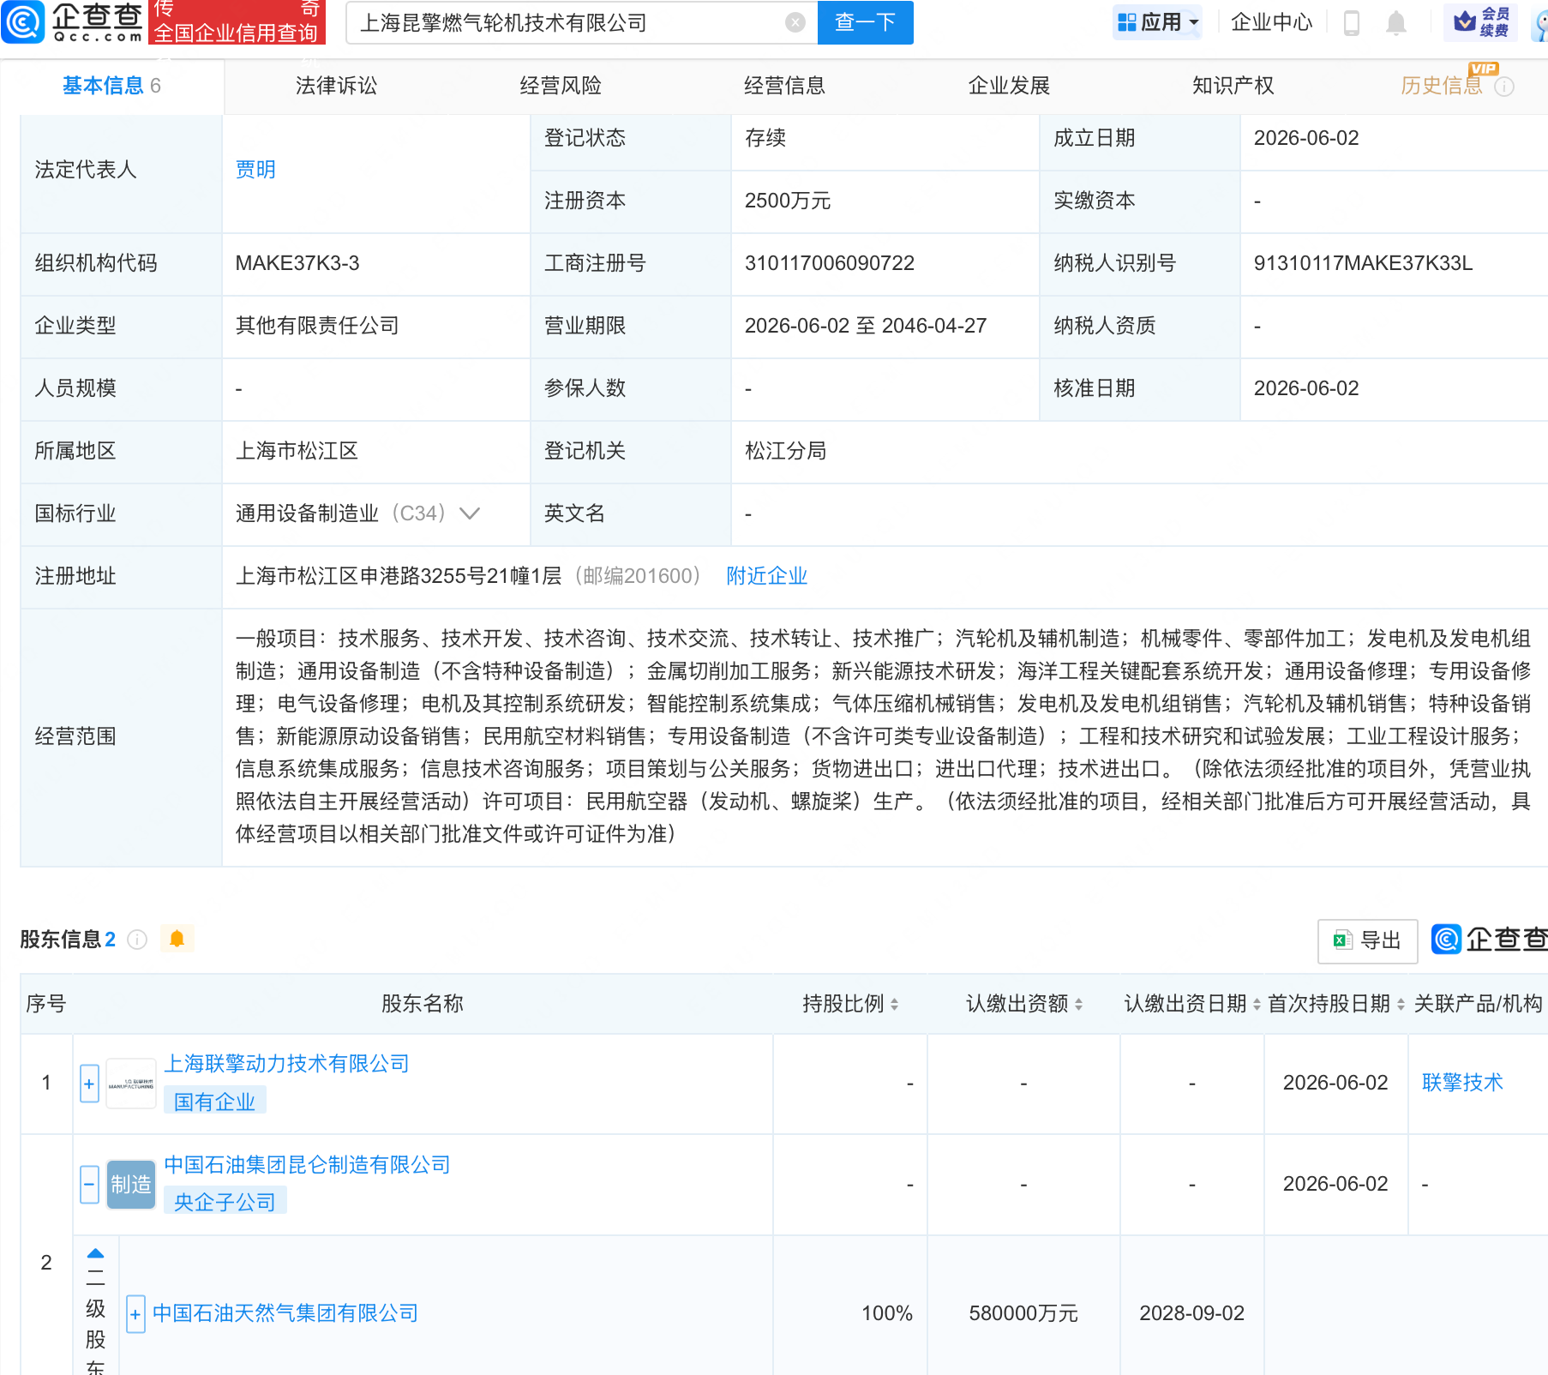This screenshot has width=1548, height=1375.
Task: Switch to the 法律诉讼 tab
Action: click(336, 86)
